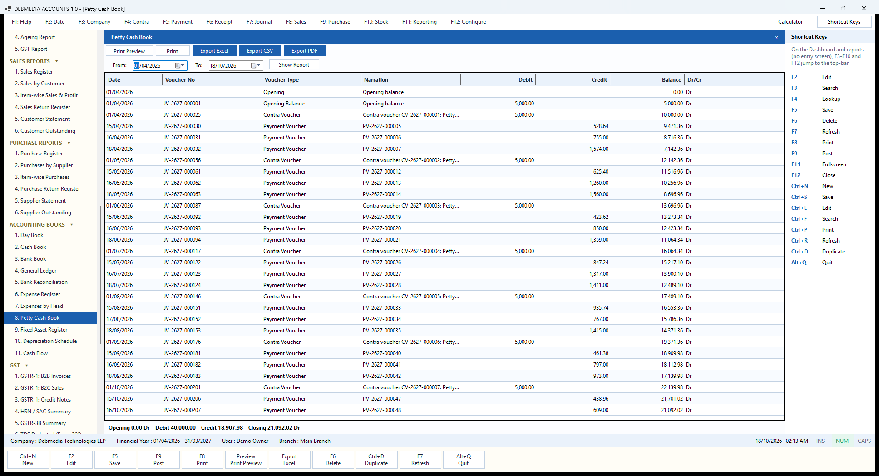
Task: Click the Ctrl+N New bottom button
Action: [x=28, y=460]
